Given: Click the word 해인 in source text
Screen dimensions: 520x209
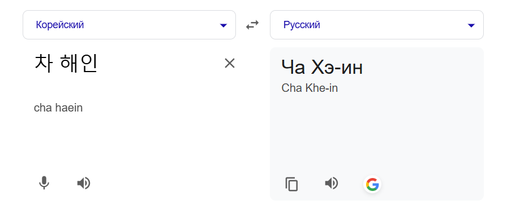Looking at the screenshot, I should pyautogui.click(x=79, y=64).
